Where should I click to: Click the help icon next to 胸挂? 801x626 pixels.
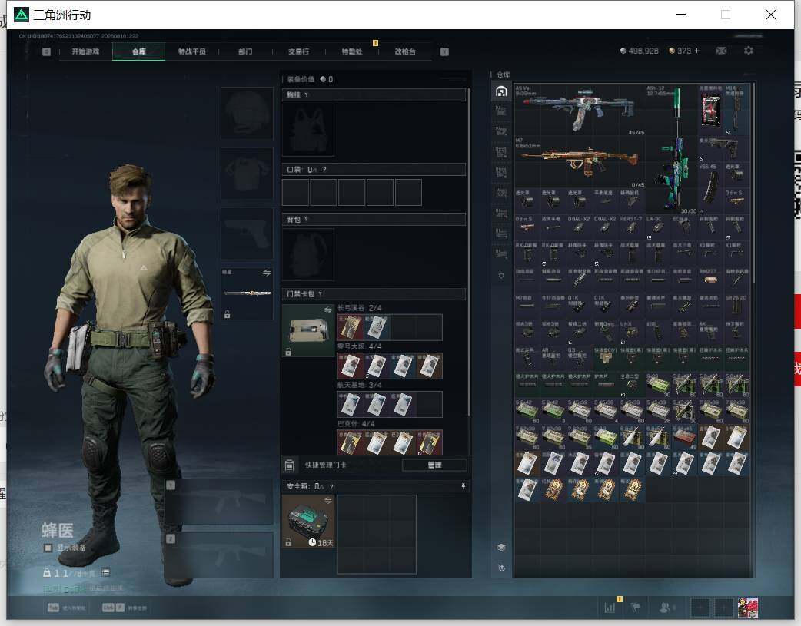[306, 95]
